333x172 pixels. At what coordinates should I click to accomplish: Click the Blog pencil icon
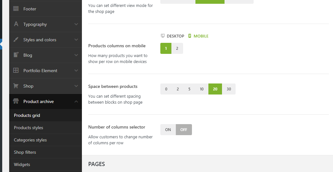pos(16,55)
